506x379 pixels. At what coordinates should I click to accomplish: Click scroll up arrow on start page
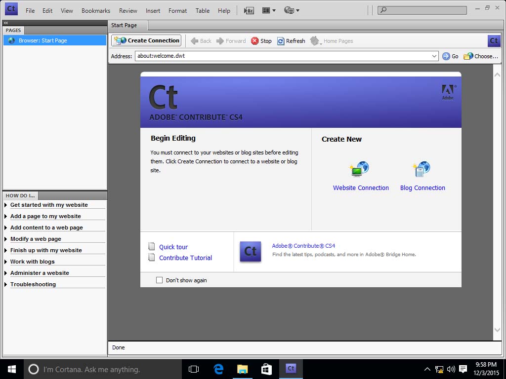pyautogui.click(x=497, y=75)
